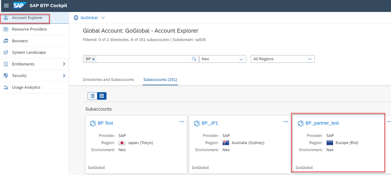
Task: Open the hamburger navigation menu
Action: pos(6,6)
